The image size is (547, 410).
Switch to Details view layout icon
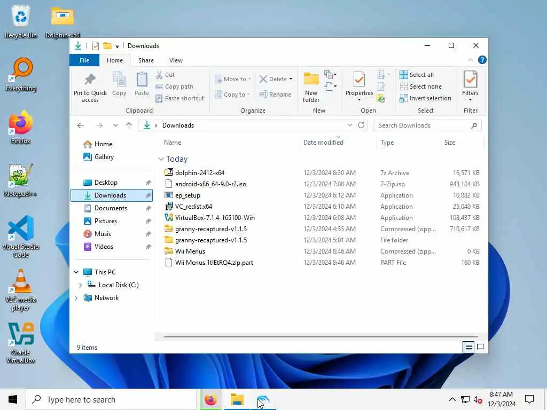pos(468,347)
